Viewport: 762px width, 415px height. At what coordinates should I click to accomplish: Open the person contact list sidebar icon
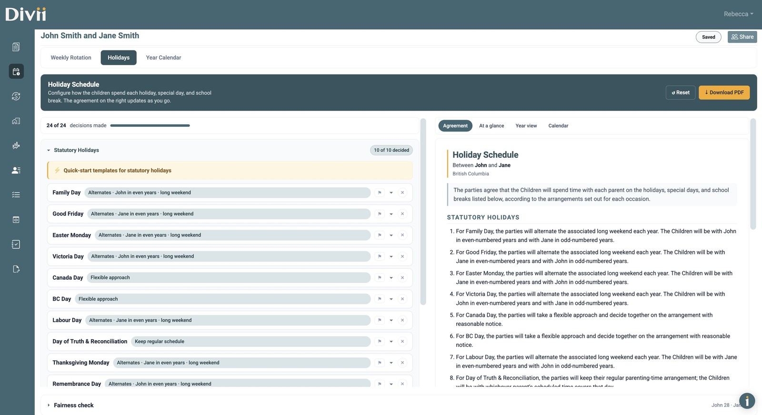pyautogui.click(x=16, y=170)
